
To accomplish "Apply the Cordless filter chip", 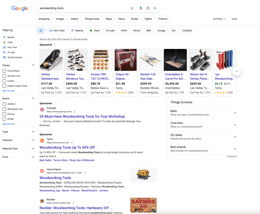I will [187, 30].
